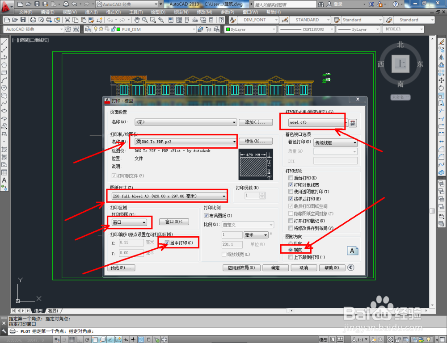This screenshot has height=343, width=447.
Task: Select the Move tool in modify toolbar
Action: (x=442, y=80)
